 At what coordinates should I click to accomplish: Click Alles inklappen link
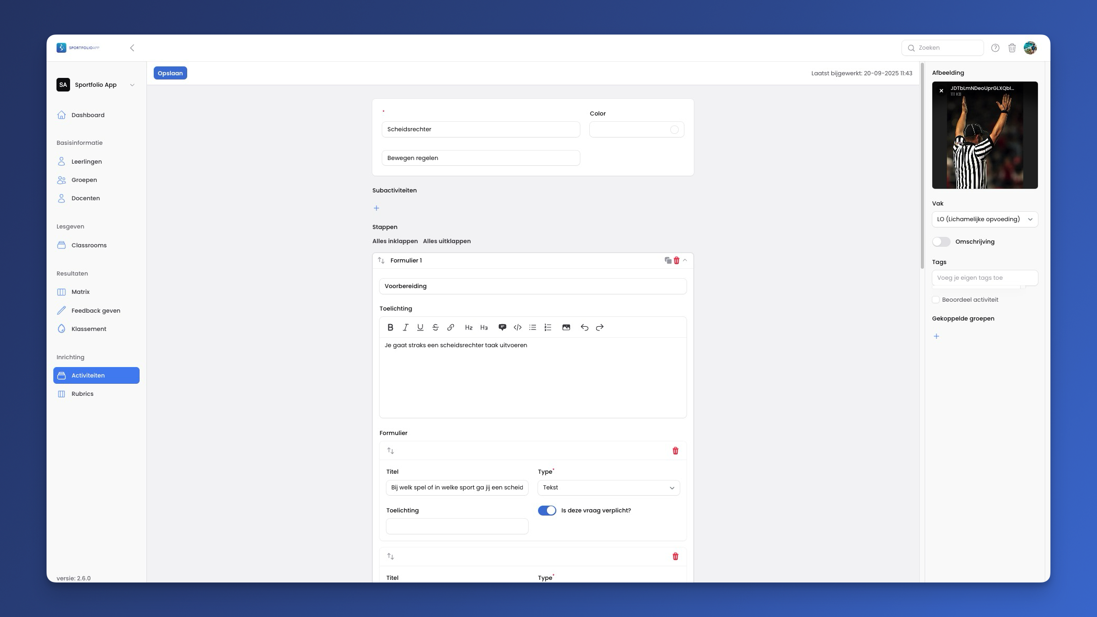(395, 241)
